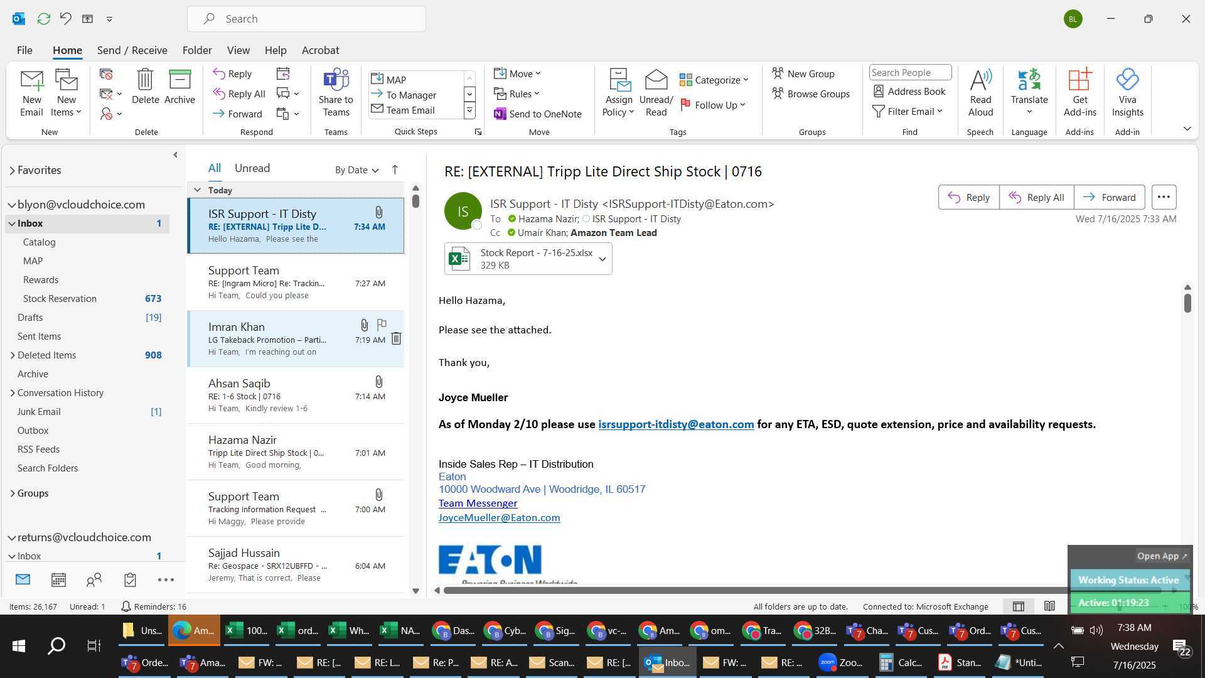Open the Rules dropdown
This screenshot has width=1205, height=678.
click(517, 94)
